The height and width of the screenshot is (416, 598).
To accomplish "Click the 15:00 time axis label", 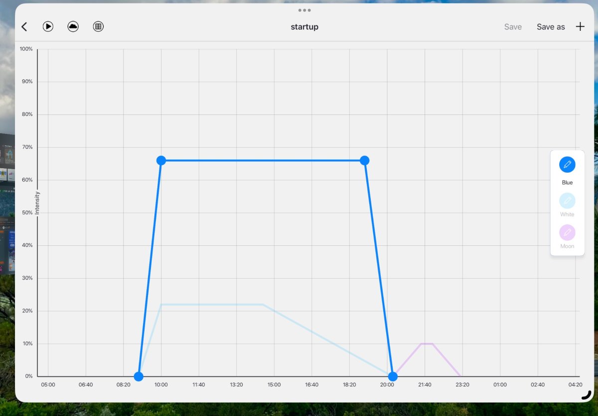I will 274,385.
